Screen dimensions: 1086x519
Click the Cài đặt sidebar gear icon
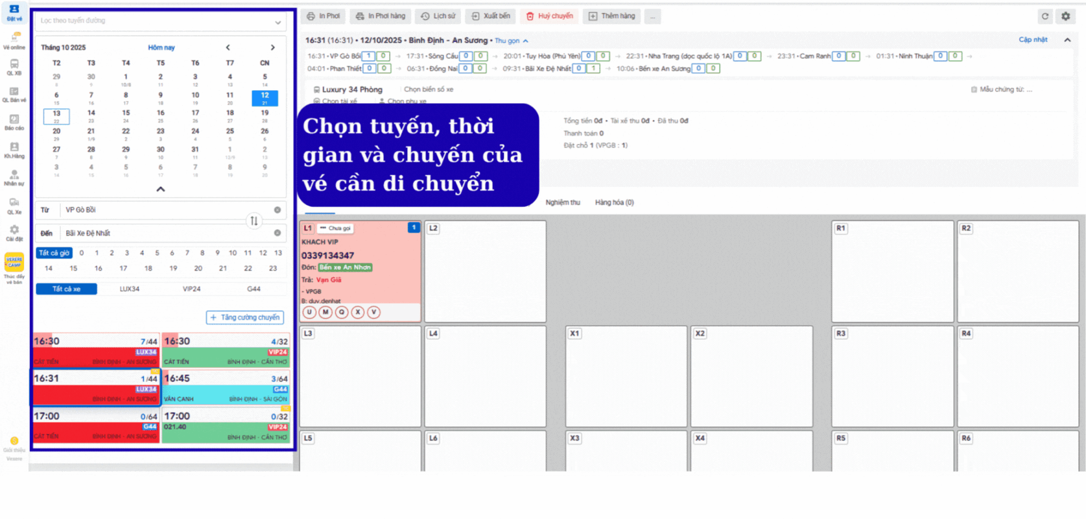[x=14, y=232]
